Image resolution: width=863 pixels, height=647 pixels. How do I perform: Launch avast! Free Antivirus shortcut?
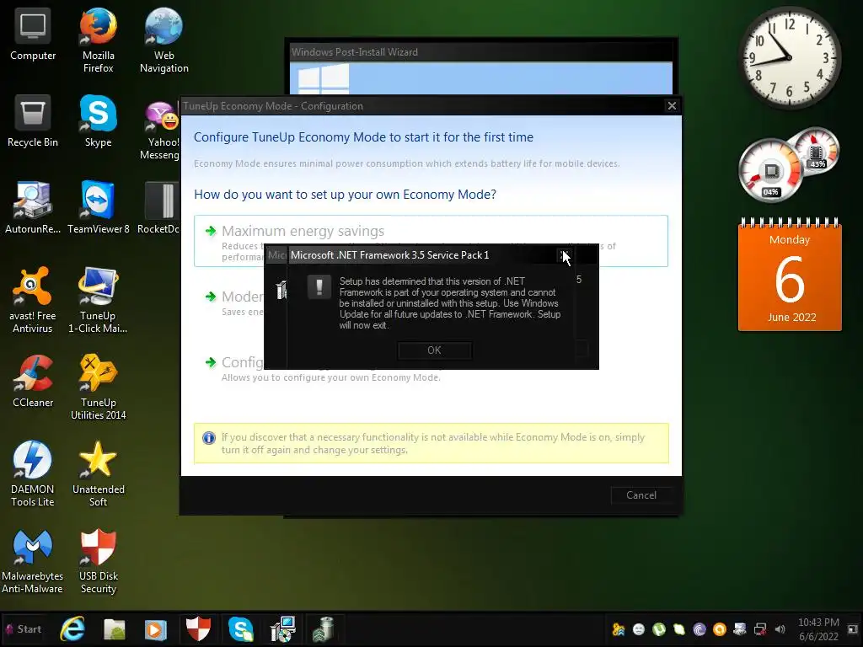pyautogui.click(x=33, y=300)
